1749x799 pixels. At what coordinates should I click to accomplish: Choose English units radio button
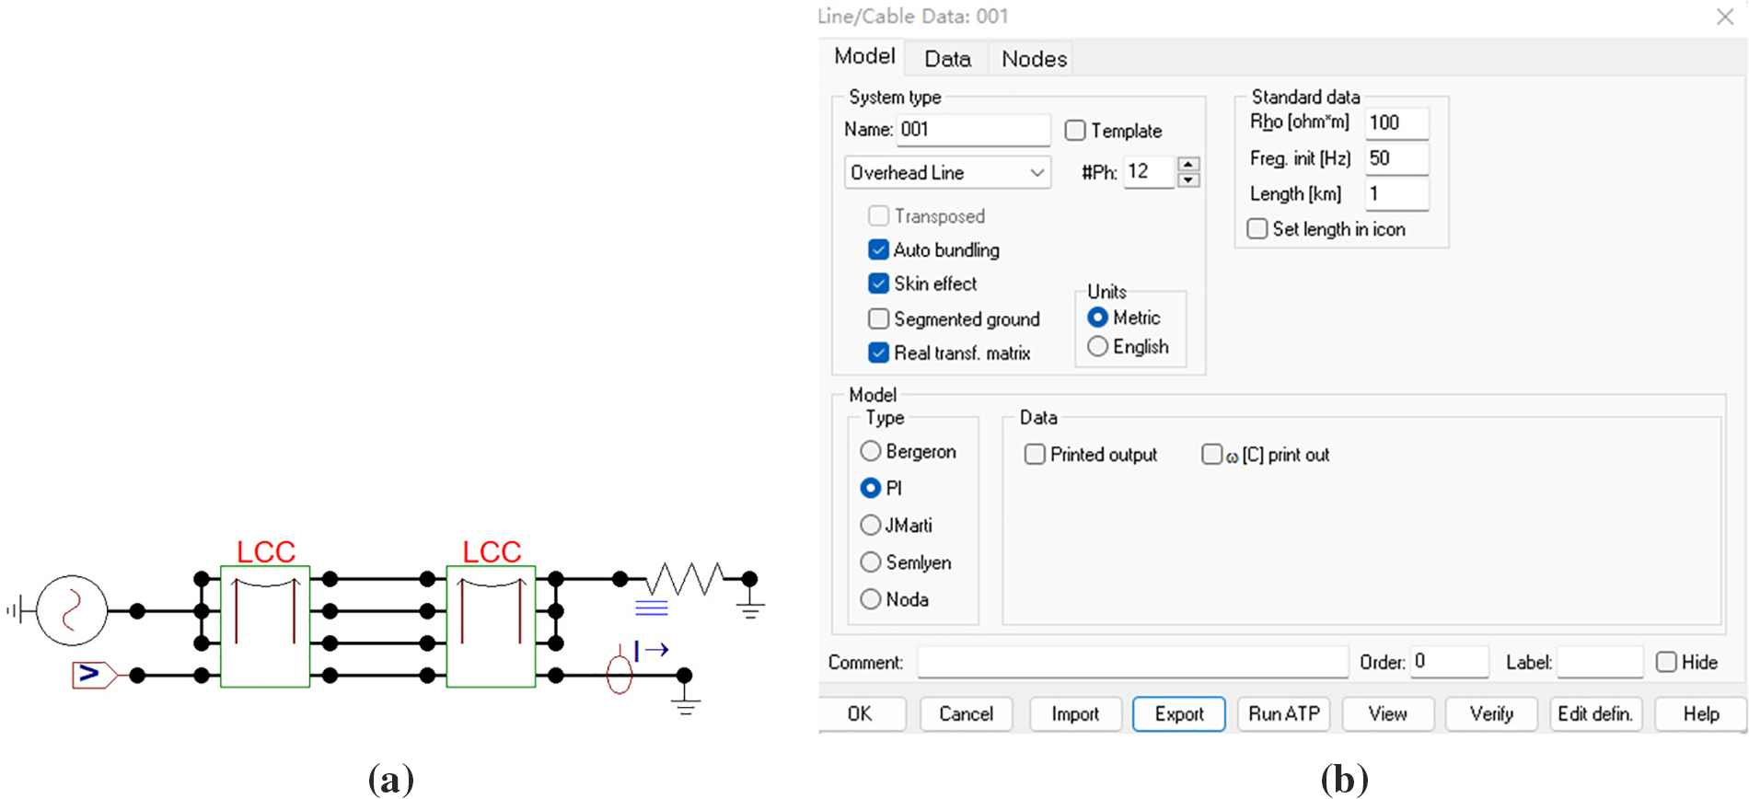[1097, 347]
